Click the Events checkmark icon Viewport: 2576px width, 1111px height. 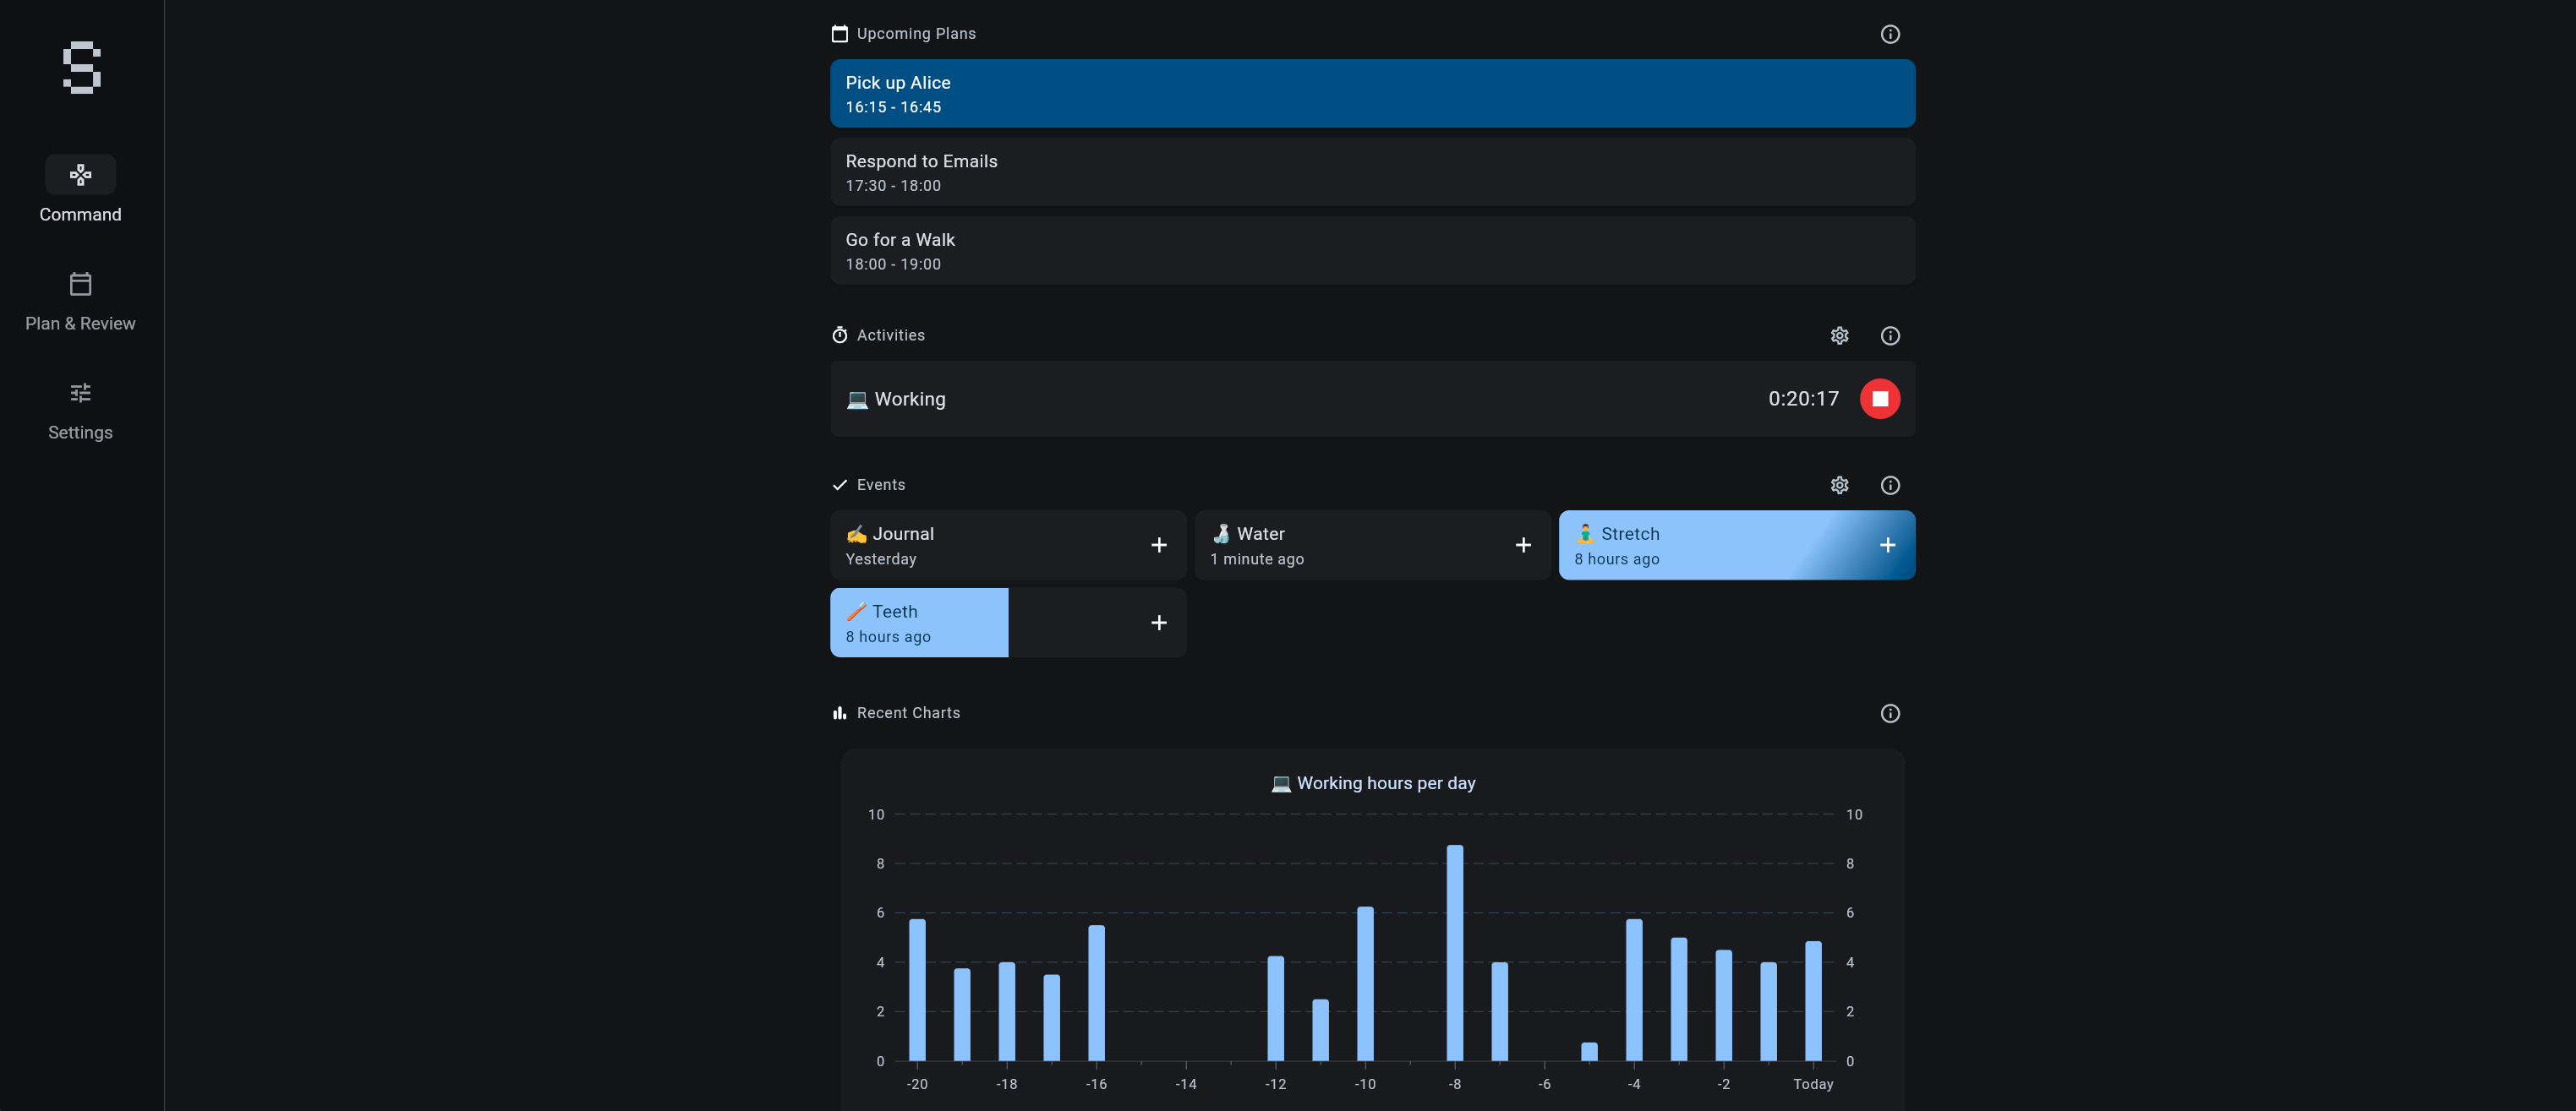pos(840,486)
